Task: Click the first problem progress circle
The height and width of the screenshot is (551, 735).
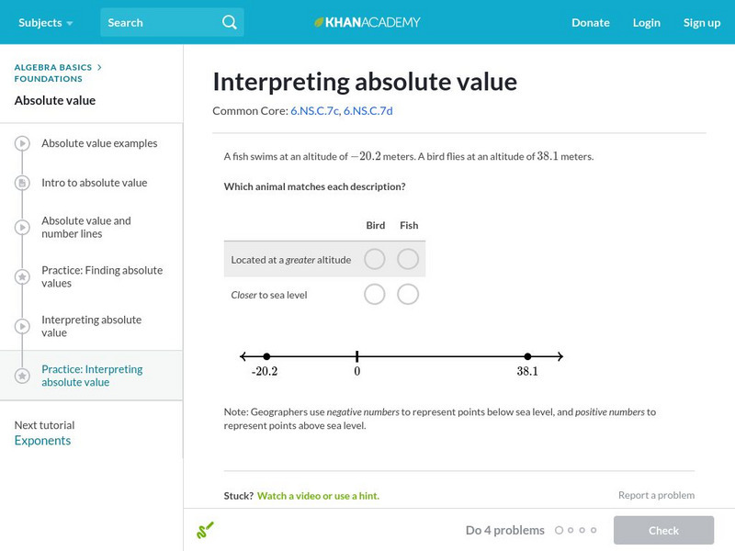Action: click(560, 530)
